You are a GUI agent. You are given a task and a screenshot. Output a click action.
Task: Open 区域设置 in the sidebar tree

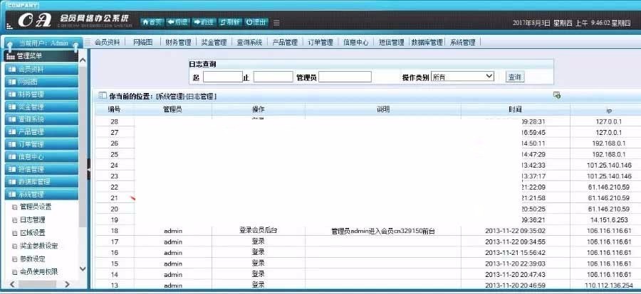click(32, 233)
